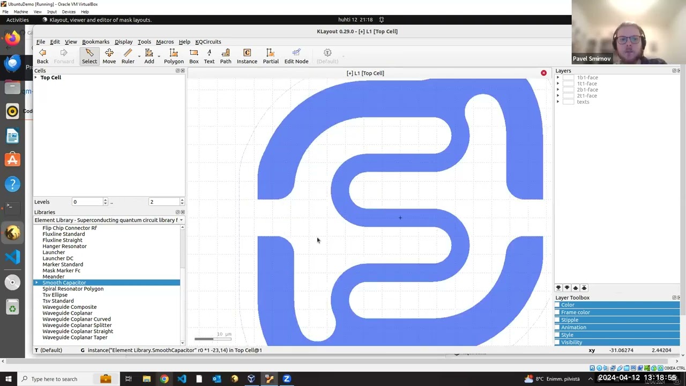Image resolution: width=686 pixels, height=386 pixels.
Task: Undock the Layers panel float icon
Action: coord(674,71)
